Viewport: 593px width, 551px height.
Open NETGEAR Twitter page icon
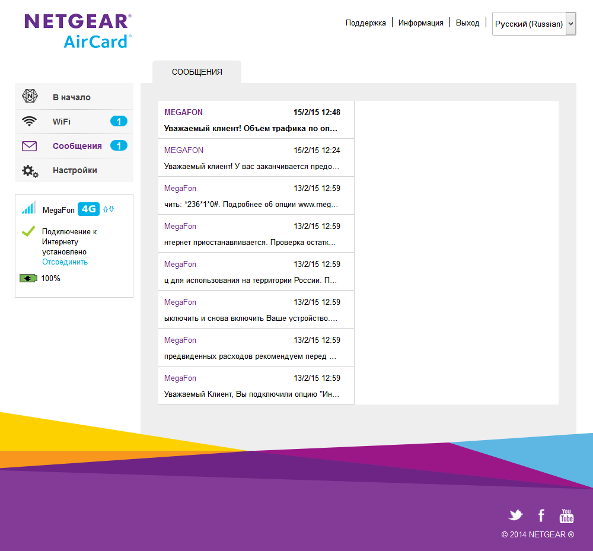coord(515,515)
